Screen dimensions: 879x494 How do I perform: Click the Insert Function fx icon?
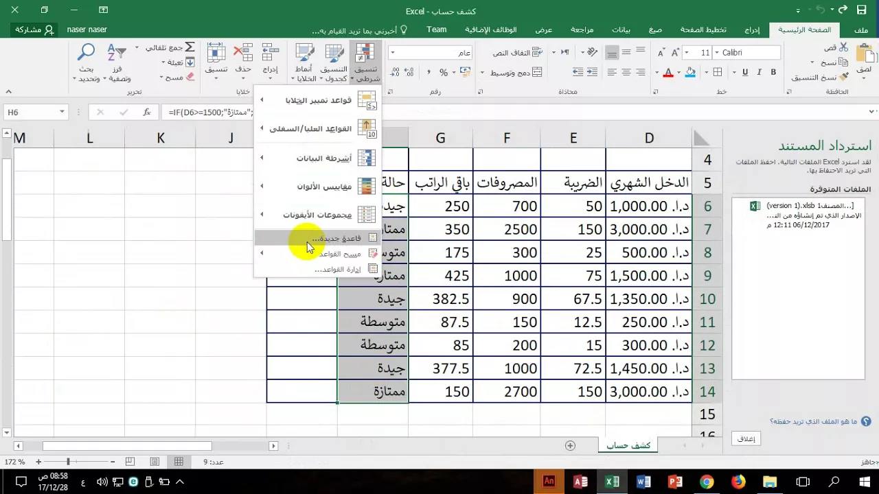[146, 112]
